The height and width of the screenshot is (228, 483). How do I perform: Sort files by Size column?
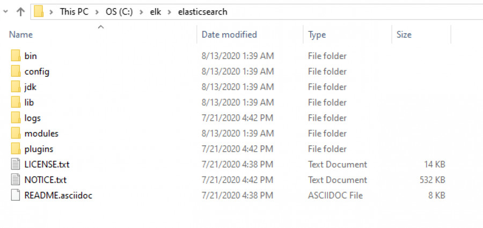coord(404,35)
